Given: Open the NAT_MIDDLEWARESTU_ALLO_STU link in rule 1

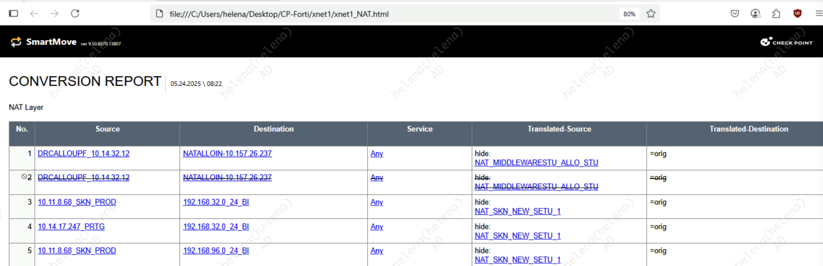Looking at the screenshot, I should tap(536, 163).
